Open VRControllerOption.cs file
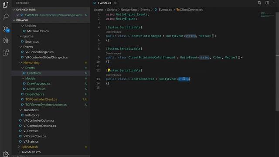 pyautogui.click(x=39, y=120)
